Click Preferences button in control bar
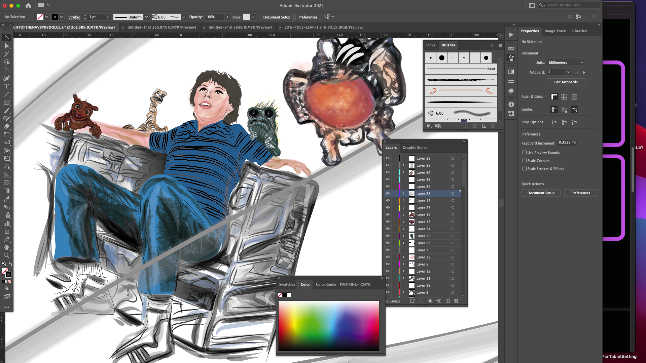The image size is (646, 363). [308, 17]
